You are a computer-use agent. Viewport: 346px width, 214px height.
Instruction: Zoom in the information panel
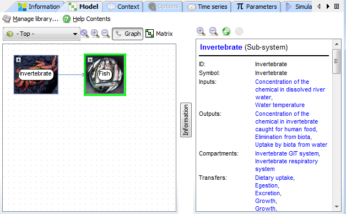201,31
